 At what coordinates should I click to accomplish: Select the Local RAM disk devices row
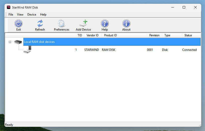point(39,42)
